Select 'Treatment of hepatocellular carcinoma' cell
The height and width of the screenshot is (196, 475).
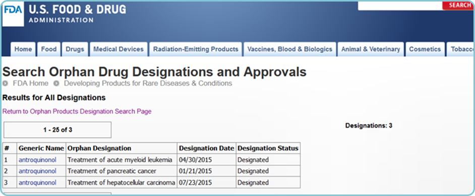point(122,183)
